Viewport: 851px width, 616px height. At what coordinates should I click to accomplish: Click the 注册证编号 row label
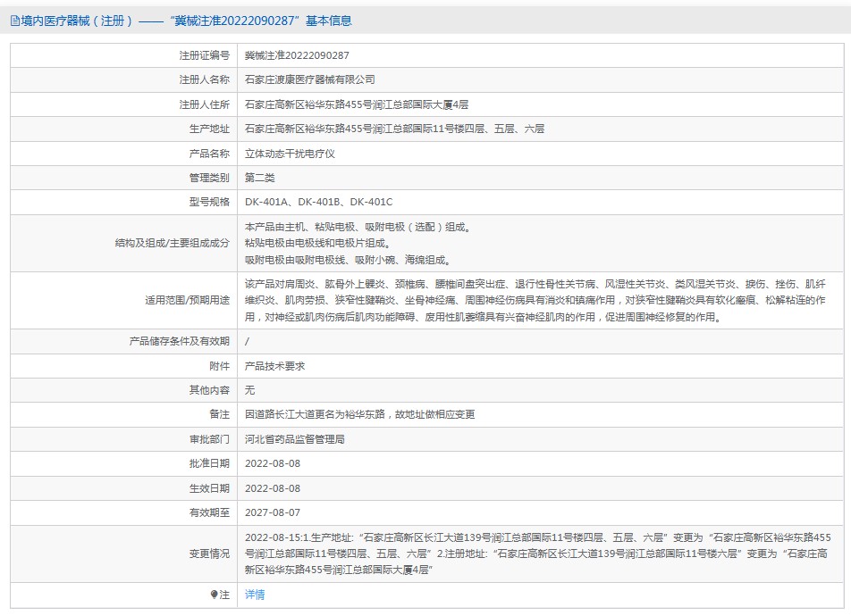coord(204,55)
